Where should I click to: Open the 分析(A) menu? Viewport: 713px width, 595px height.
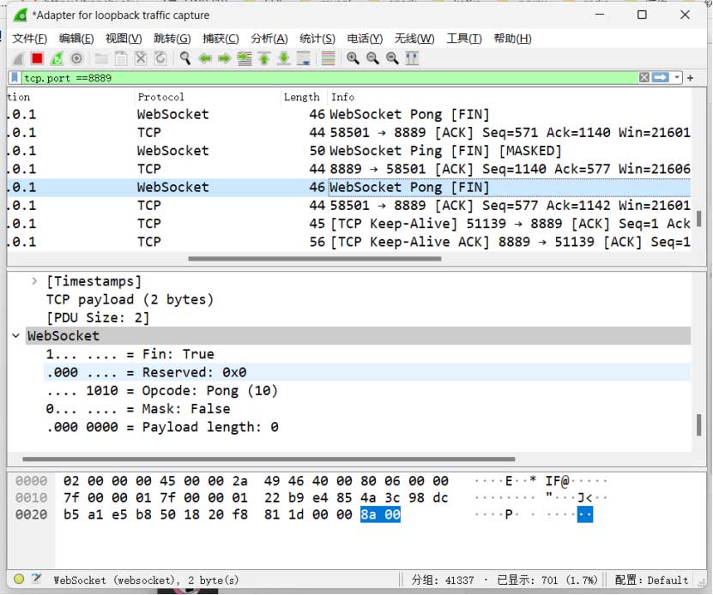tap(269, 39)
